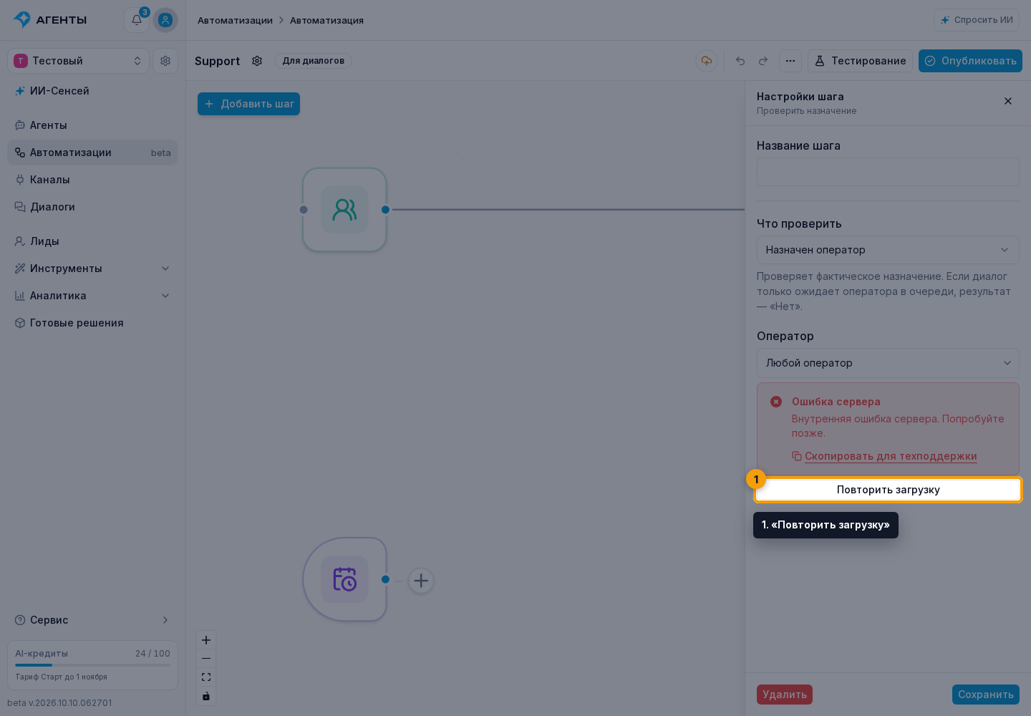This screenshot has width=1031, height=716.
Task: Go to Каналы section
Action: pyautogui.click(x=92, y=180)
